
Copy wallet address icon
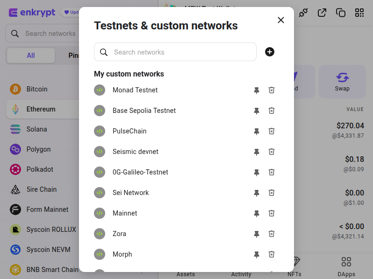(341, 13)
